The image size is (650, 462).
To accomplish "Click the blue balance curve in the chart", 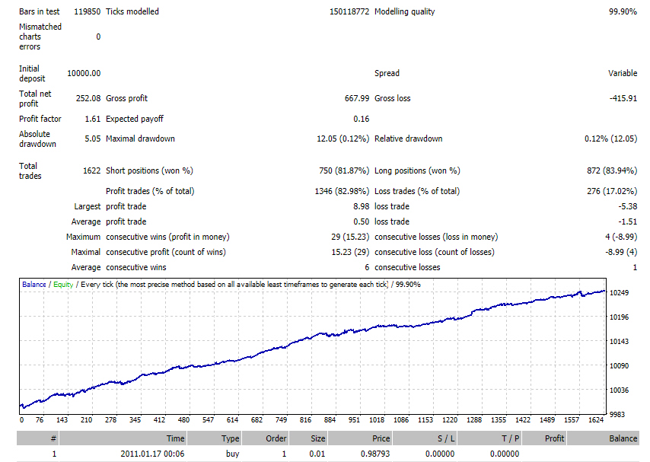I will pyautogui.click(x=311, y=338).
